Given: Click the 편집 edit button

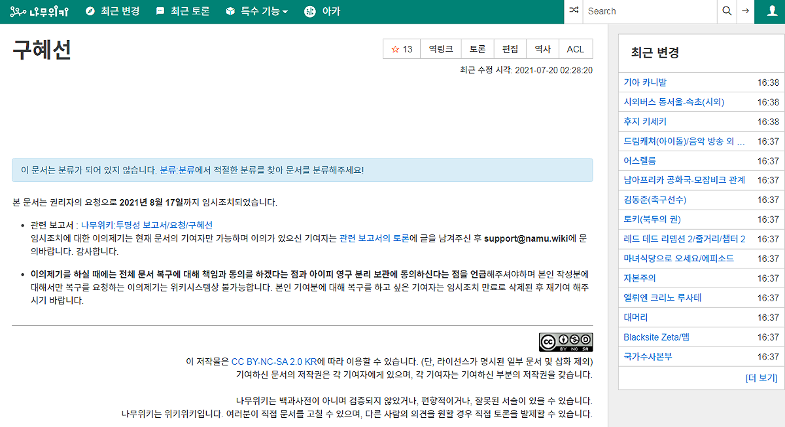Looking at the screenshot, I should (510, 49).
